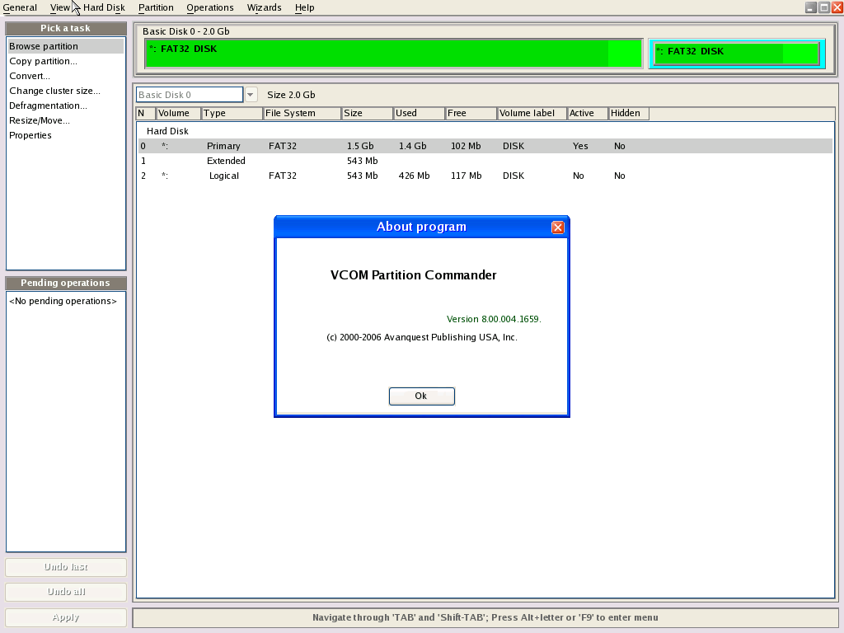Click the Pick a task panel header
Screen dimensions: 844x633
[66, 29]
